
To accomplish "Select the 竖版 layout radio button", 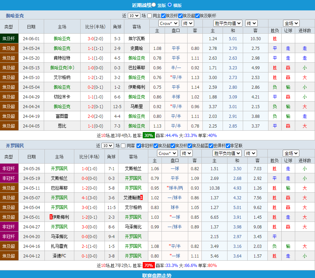I will pos(154,5).
